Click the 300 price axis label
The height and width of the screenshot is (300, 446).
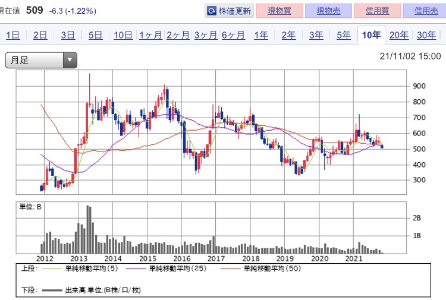tap(419, 180)
